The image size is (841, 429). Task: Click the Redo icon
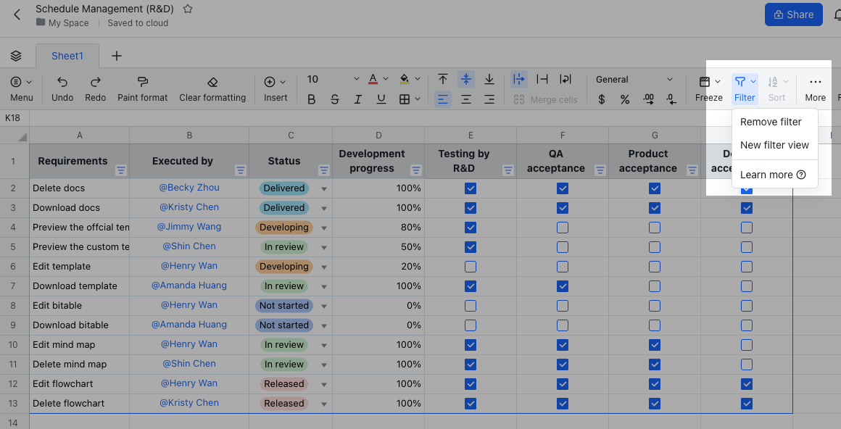click(95, 82)
